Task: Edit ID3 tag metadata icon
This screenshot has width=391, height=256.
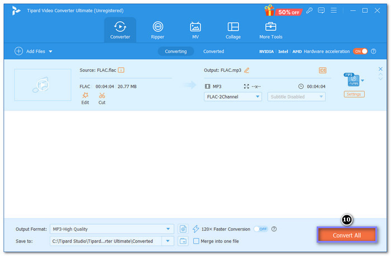Action: [322, 70]
